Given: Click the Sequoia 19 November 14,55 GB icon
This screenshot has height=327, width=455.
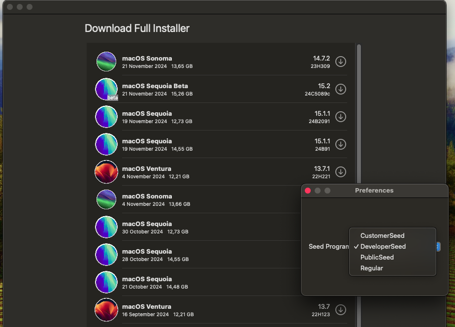Looking at the screenshot, I should (x=106, y=144).
